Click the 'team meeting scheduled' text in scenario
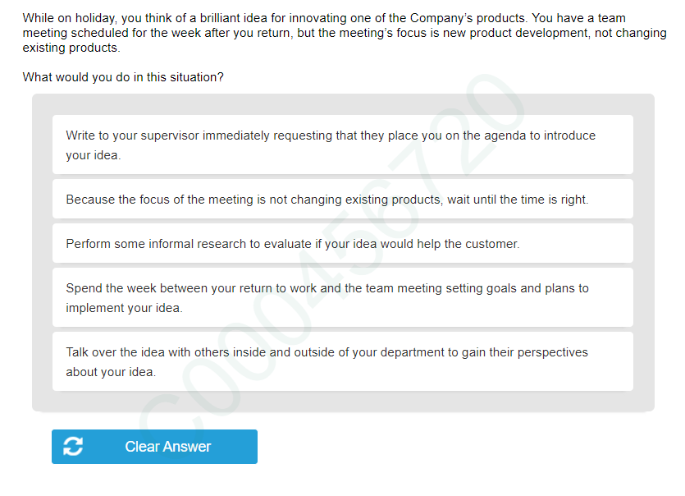 tap(121, 33)
